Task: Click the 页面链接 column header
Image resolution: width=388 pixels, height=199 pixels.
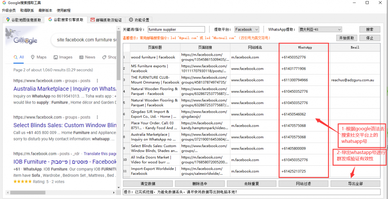Action: click(205, 47)
